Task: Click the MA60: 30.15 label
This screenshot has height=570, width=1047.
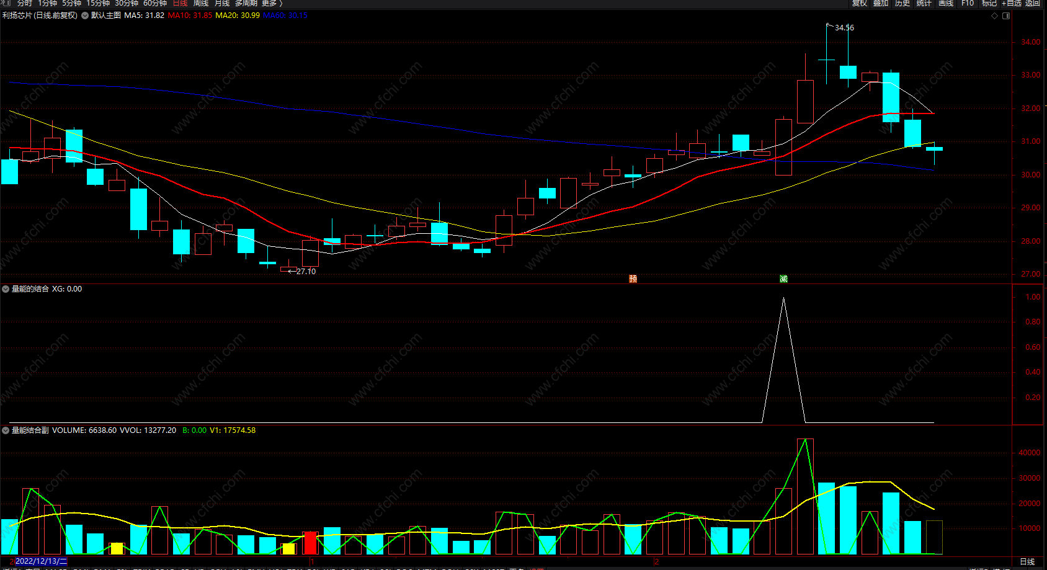Action: (285, 16)
